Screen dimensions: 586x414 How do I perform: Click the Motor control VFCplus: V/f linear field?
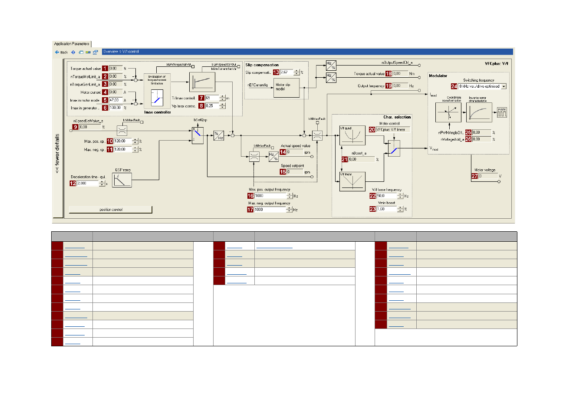(392, 130)
